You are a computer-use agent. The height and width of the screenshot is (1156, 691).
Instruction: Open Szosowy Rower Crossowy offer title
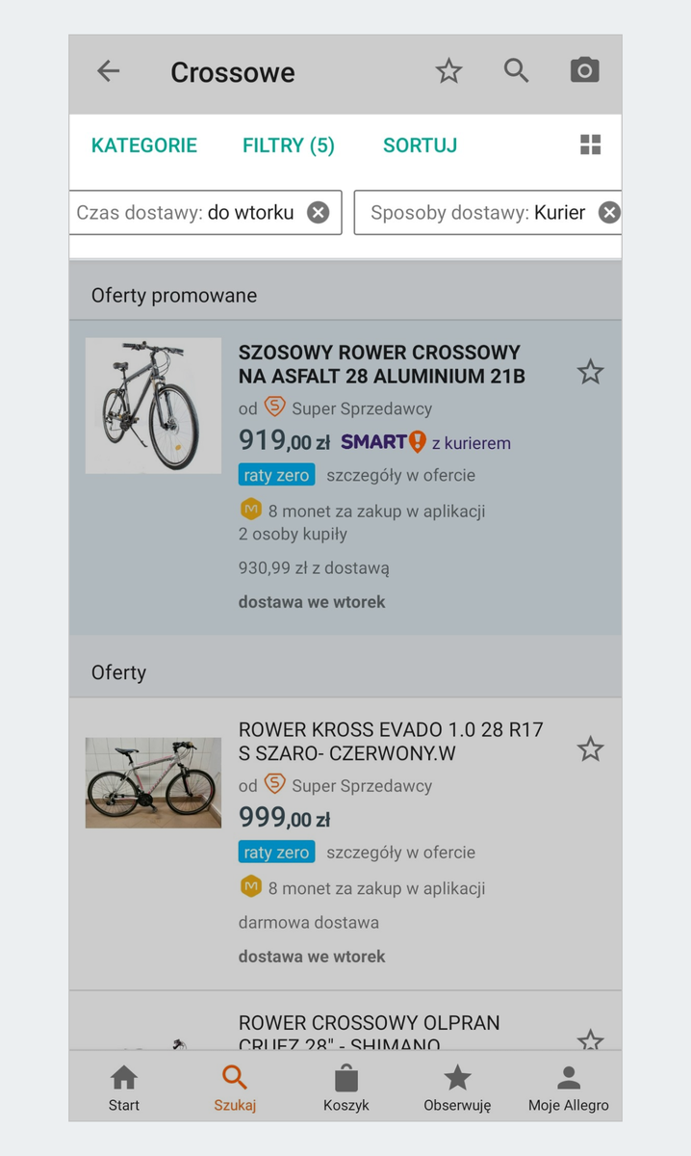pyautogui.click(x=379, y=364)
